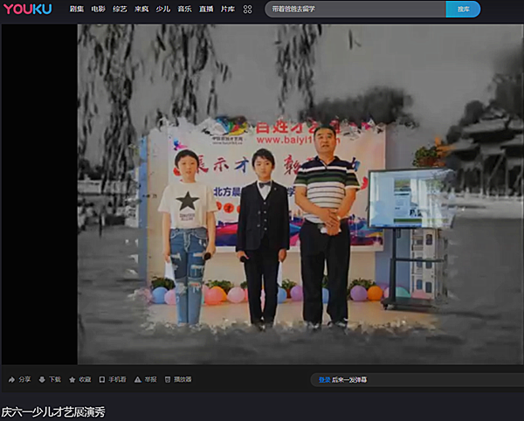The image size is (524, 421).
Task: Open the 片库 (Library) section
Action: coord(227,9)
